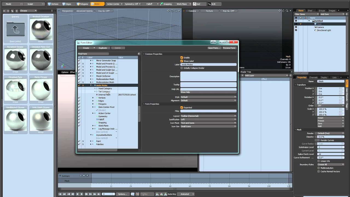
Task: Click Duplicate in the Form Editor
Action: 103,48
